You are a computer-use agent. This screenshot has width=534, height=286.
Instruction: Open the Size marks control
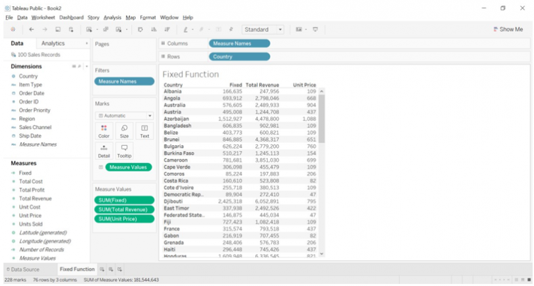[x=124, y=131]
